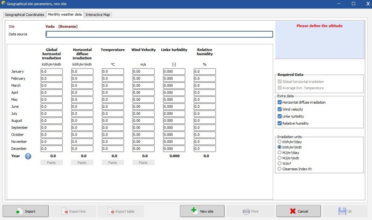This screenshot has width=372, height=220.
Task: Click the Import button with green arrow
Action: [x=26, y=211]
